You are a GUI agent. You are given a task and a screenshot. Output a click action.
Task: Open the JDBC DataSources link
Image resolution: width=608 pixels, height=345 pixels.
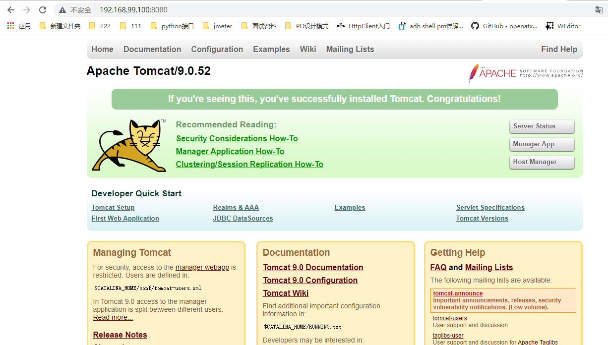coord(243,219)
